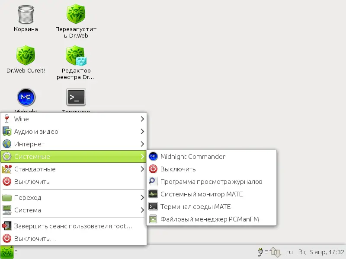Expand Переход using its chevron arrow

pyautogui.click(x=142, y=198)
